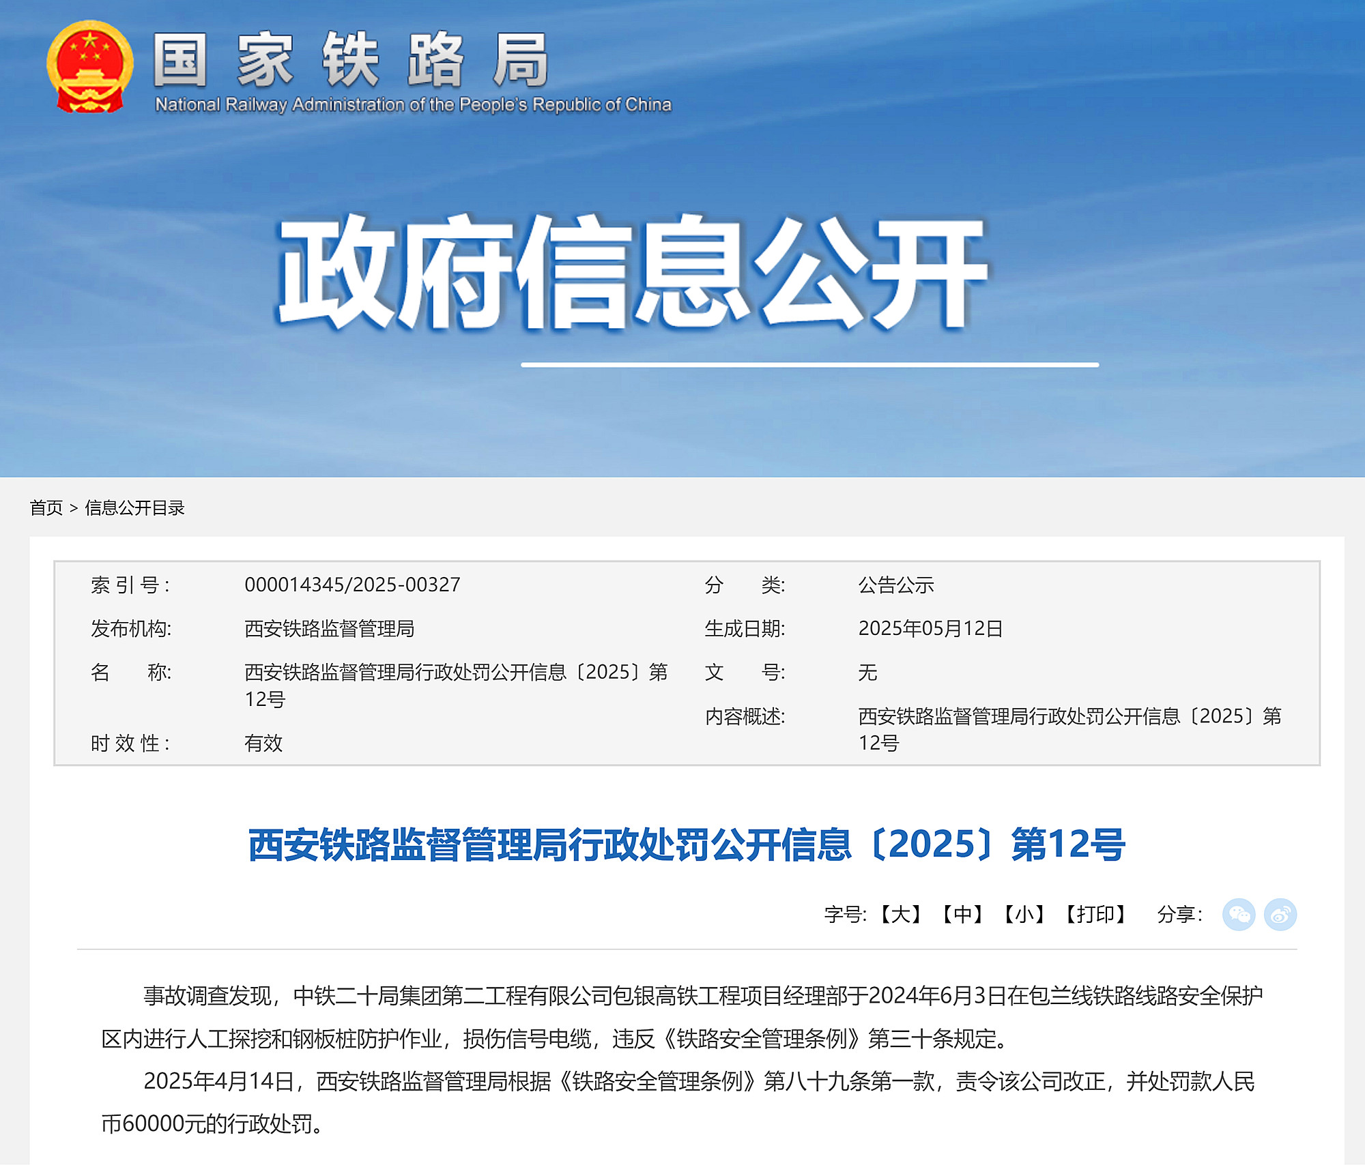The image size is (1365, 1165).
Task: Click the blue article title heading
Action: tap(686, 844)
